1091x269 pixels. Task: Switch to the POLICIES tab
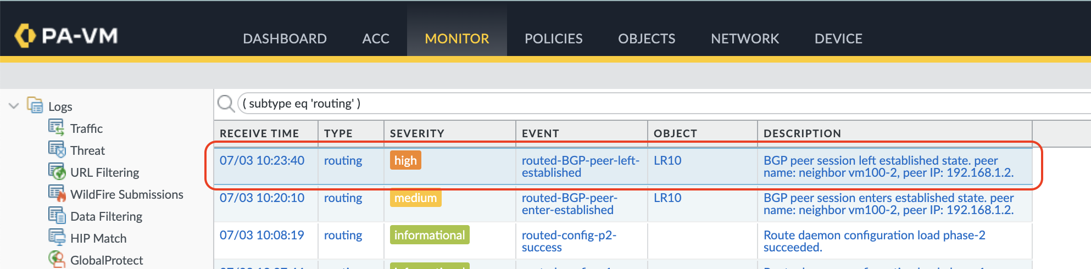[x=553, y=38]
